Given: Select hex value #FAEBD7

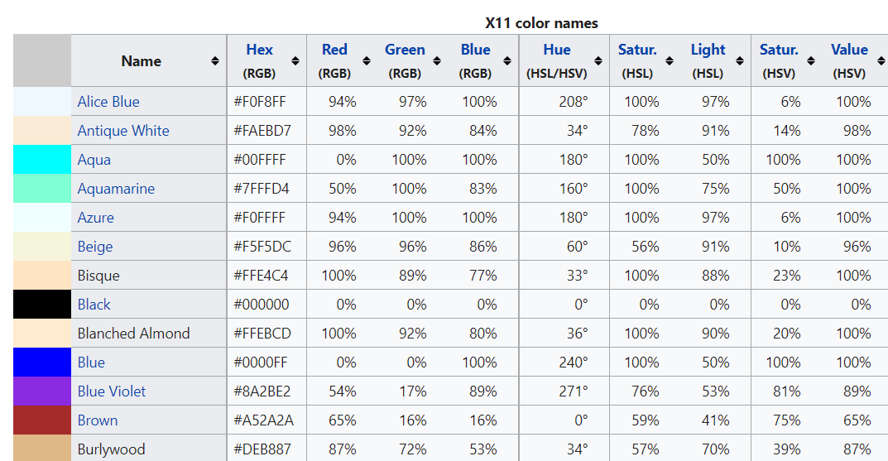Looking at the screenshot, I should pos(262,131).
